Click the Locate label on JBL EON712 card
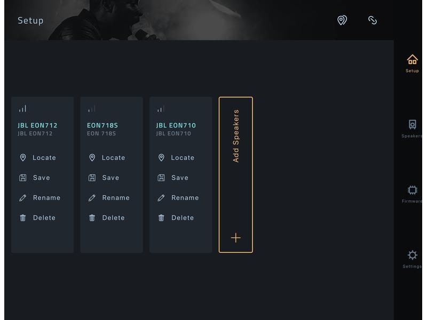This screenshot has width=427, height=320. (44, 157)
